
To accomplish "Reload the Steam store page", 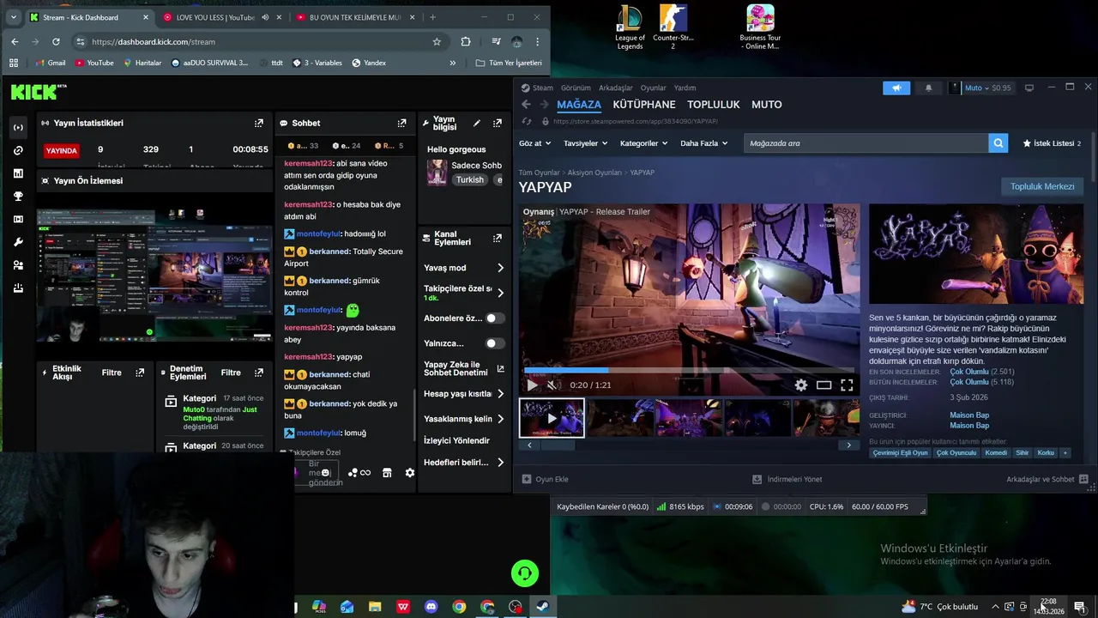I will [527, 122].
